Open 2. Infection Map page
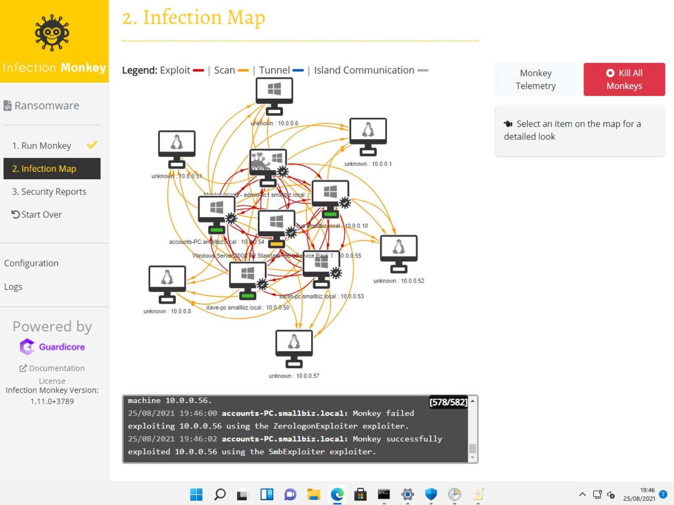The height and width of the screenshot is (505, 674). click(52, 168)
